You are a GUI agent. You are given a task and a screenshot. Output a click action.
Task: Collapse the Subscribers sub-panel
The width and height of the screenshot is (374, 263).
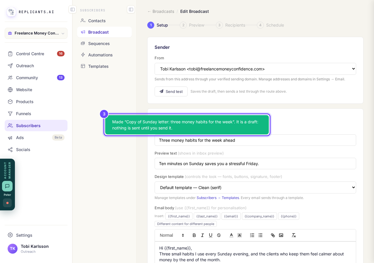click(x=131, y=9)
